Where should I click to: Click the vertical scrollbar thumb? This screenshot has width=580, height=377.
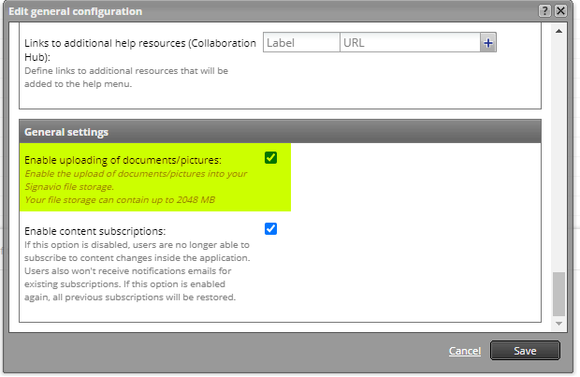558,294
